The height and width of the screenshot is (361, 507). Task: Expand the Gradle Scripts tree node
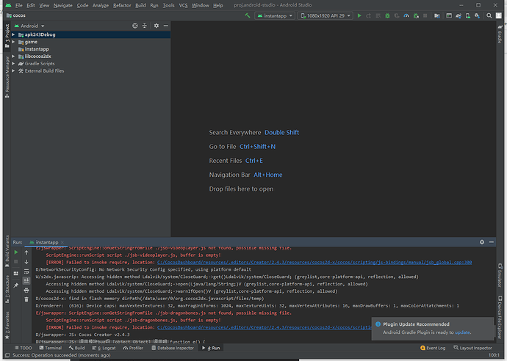[13, 64]
